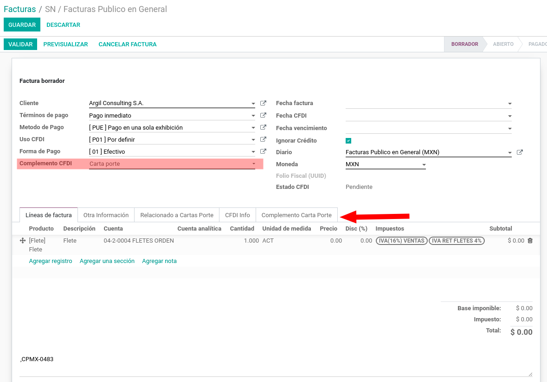Uncheck the Ignorar Crédito checkbox

tap(348, 140)
